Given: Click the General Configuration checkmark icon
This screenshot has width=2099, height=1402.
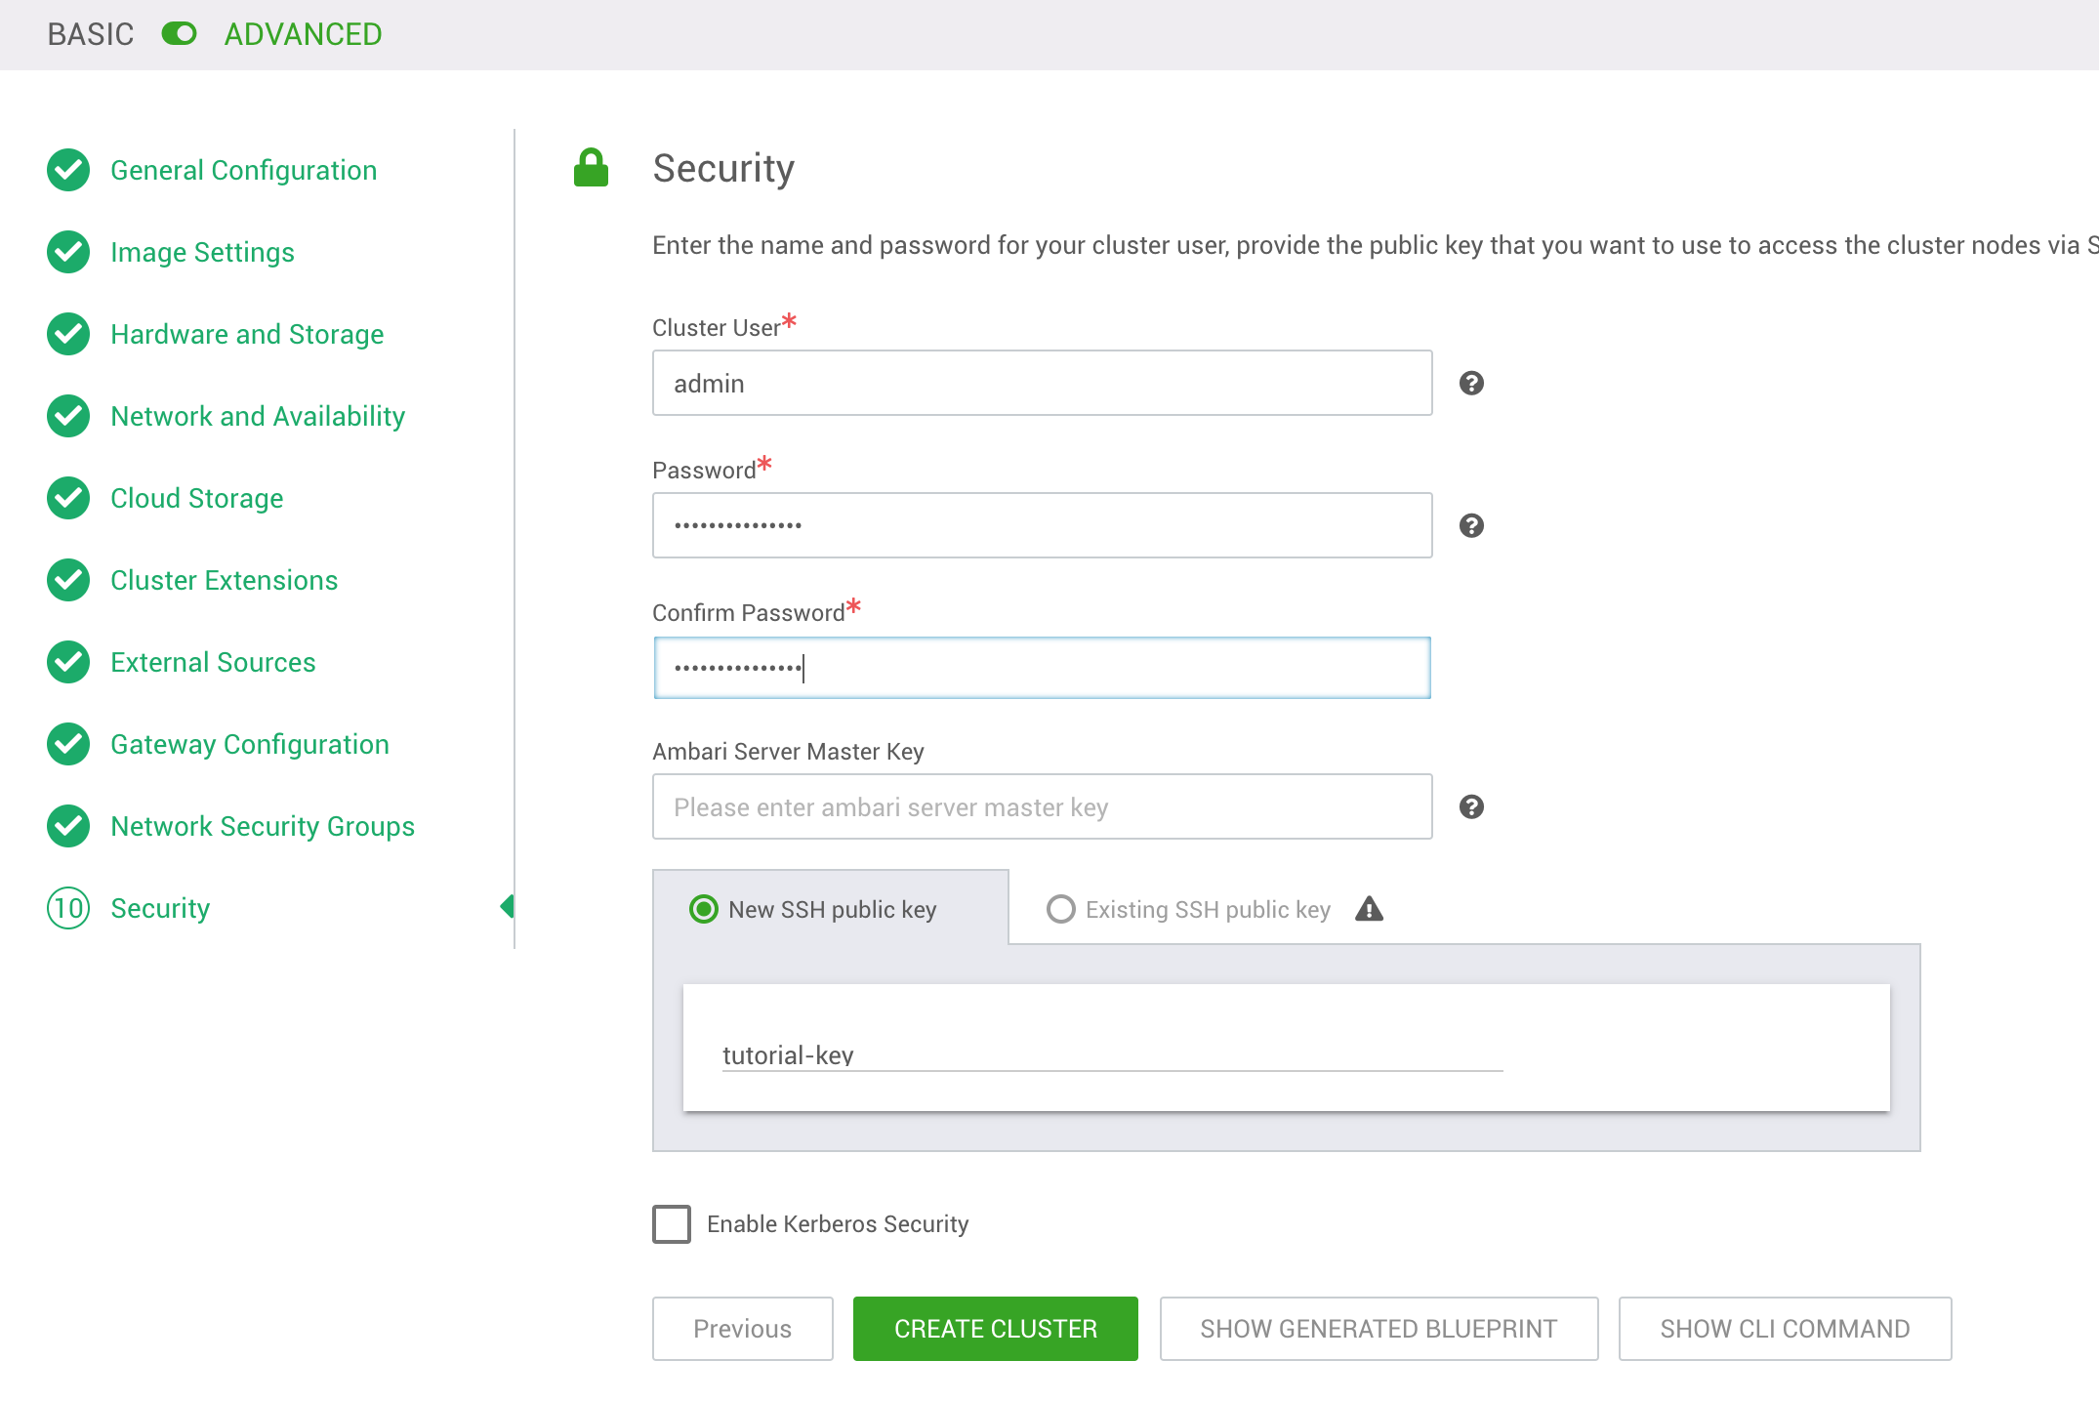Looking at the screenshot, I should (x=67, y=170).
